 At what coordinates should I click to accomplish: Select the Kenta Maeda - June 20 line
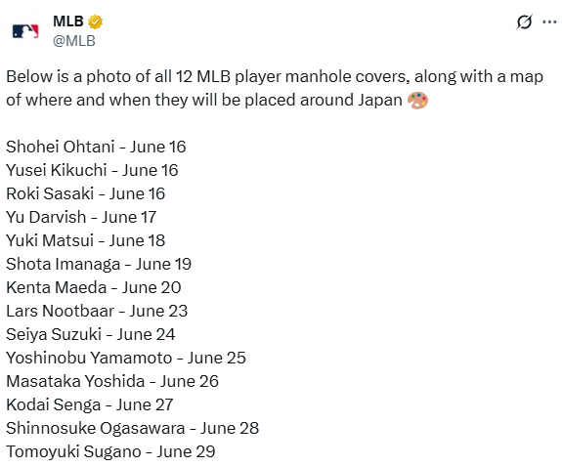coord(94,287)
